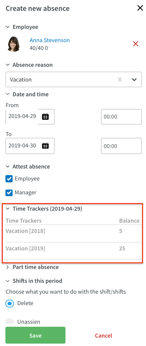
Task: Open the calendar picker for To date
Action: coord(45,146)
